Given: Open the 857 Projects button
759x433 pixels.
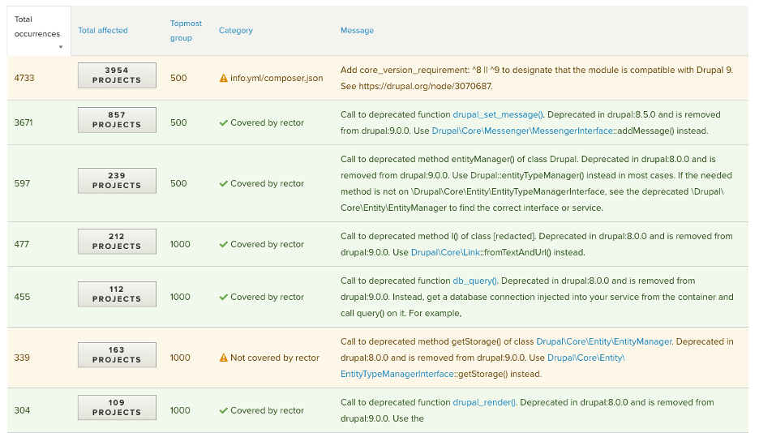Looking at the screenshot, I should [117, 120].
